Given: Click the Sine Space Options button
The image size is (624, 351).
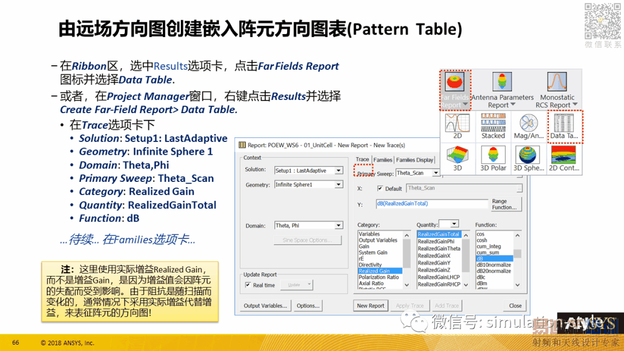Looking at the screenshot, I should point(307,240).
